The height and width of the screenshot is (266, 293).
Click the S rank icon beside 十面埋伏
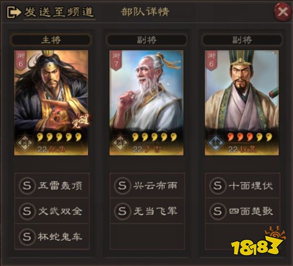(217, 186)
